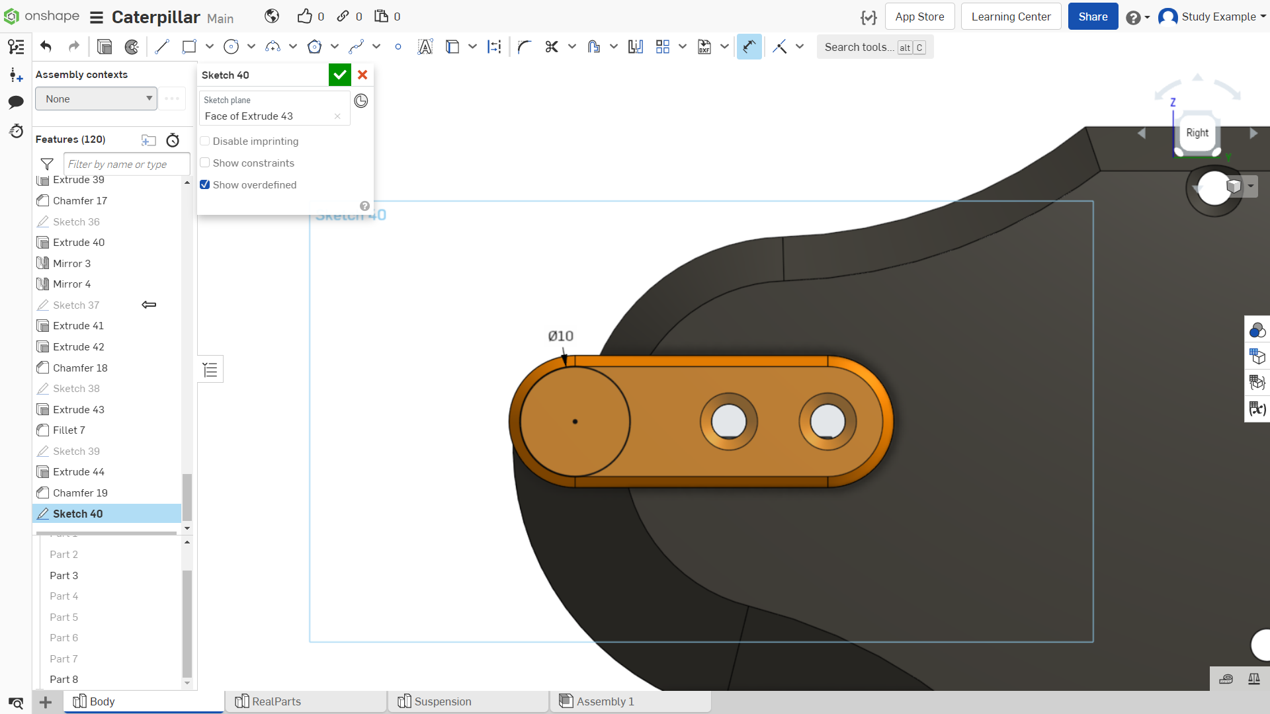
Task: Expand the rectangle tool dropdown arrow
Action: point(210,47)
